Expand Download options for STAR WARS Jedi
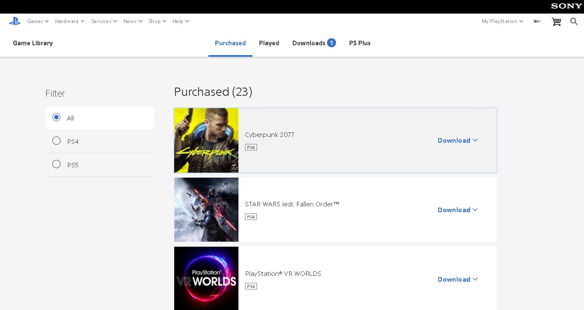 coord(458,210)
